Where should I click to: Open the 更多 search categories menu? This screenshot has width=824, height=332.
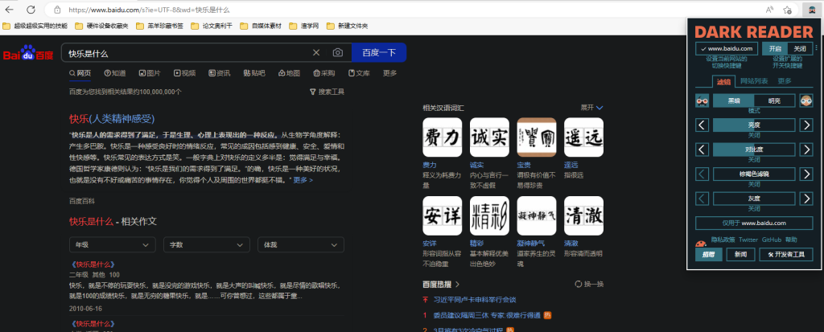pyautogui.click(x=390, y=73)
